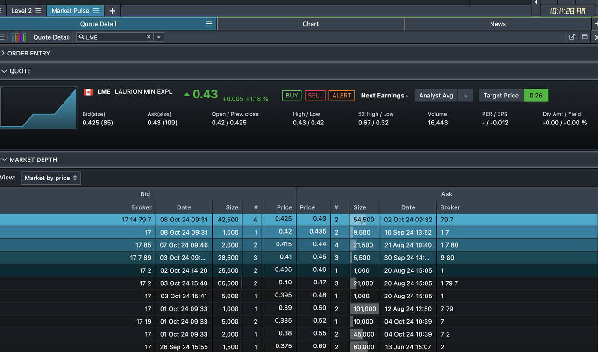Click the PER / EPS value - / -0.012
Viewport: 598px width, 352px height.
coord(495,123)
